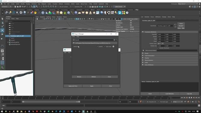Click the output connection arrow icon below it
This screenshot has height=113, width=201.
[175, 27]
